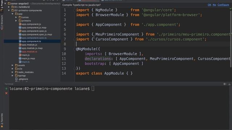Click the app.module.js.map file icon
The height and width of the screenshot is (130, 232).
click(x=20, y=48)
